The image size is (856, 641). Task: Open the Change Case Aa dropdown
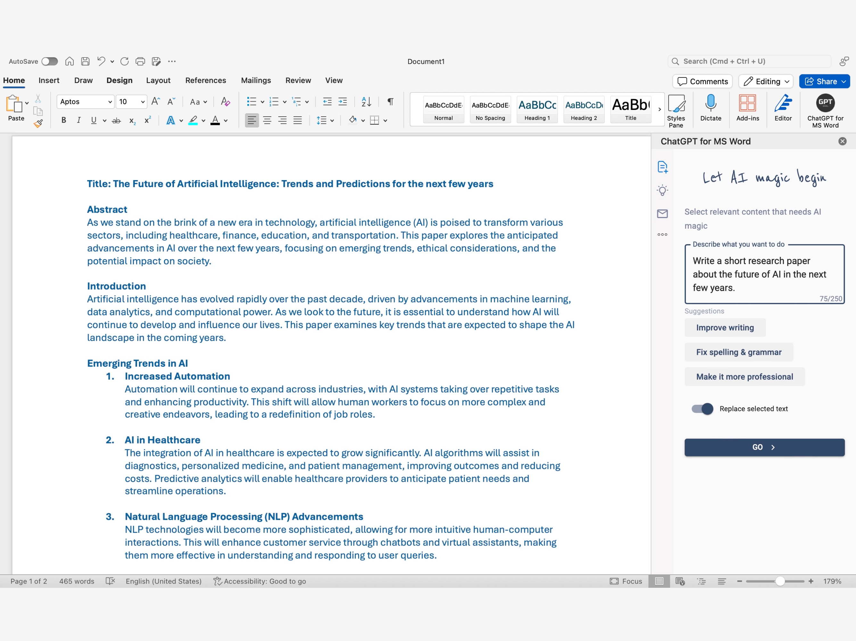[x=199, y=102]
